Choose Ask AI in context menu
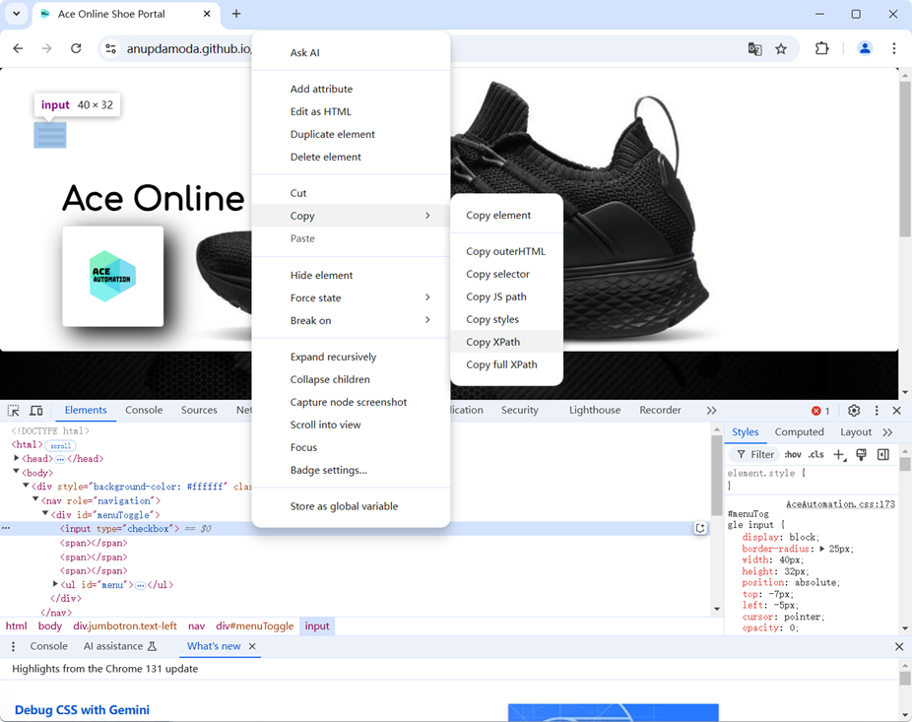The height and width of the screenshot is (722, 912). coord(351,52)
